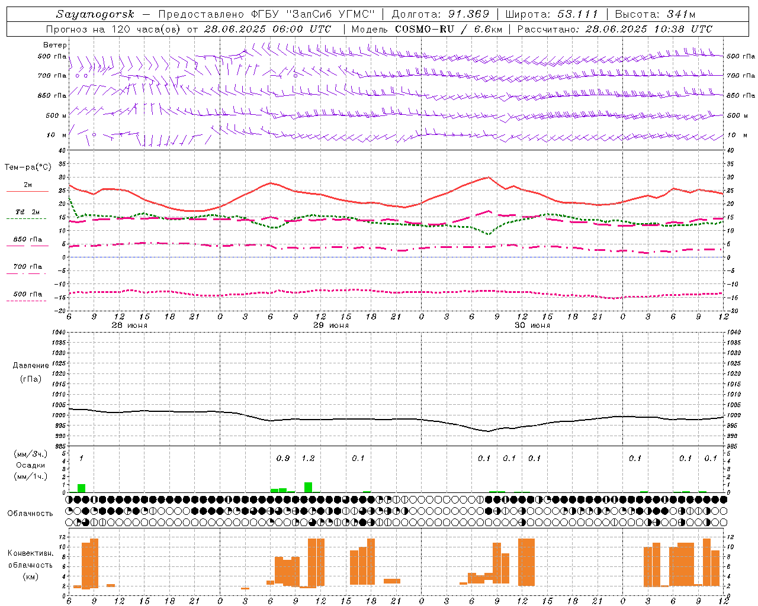Click the "Модель COSMO-RU / 6.6км" text

pos(426,29)
